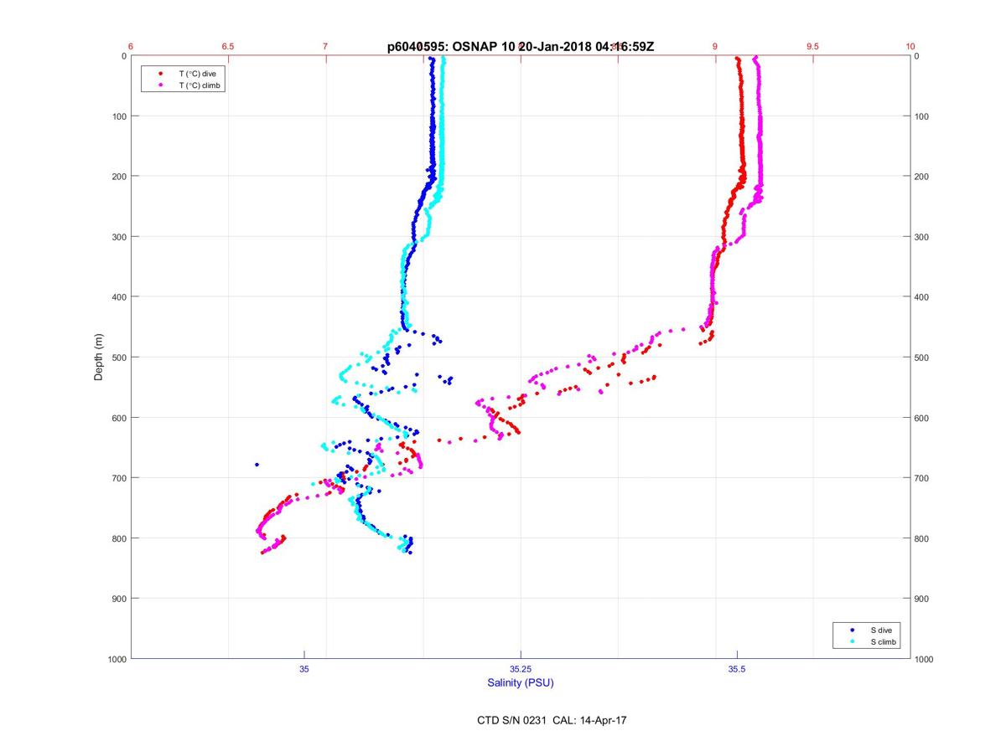Click the 'S dive' legend label

coord(880,630)
